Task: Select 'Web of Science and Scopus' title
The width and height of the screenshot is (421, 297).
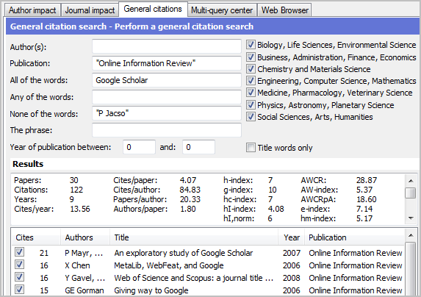Action: coord(193,278)
